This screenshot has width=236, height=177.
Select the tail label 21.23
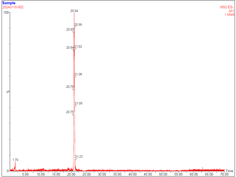(x=79, y=156)
